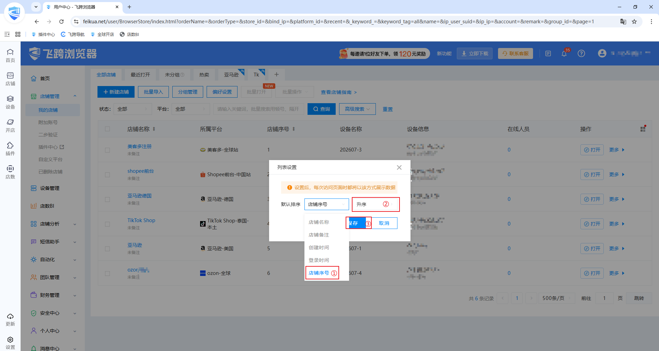659x351 pixels.
Task: Click the 更新 update icon
Action: [x=10, y=319]
